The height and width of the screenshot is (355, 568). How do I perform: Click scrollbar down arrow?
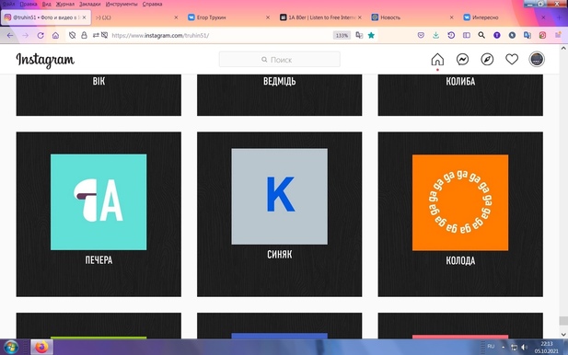click(563, 335)
